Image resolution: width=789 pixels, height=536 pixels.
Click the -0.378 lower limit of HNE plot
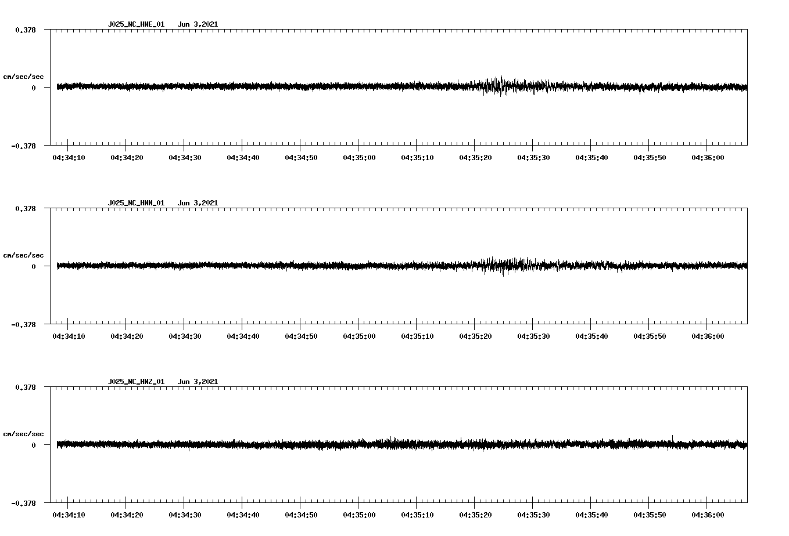[x=23, y=146]
